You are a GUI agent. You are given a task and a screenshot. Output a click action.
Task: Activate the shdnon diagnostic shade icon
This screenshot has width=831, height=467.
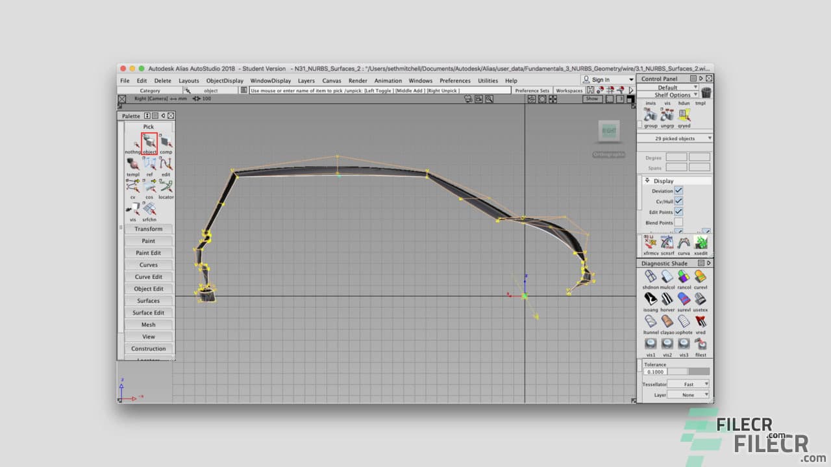pyautogui.click(x=651, y=275)
